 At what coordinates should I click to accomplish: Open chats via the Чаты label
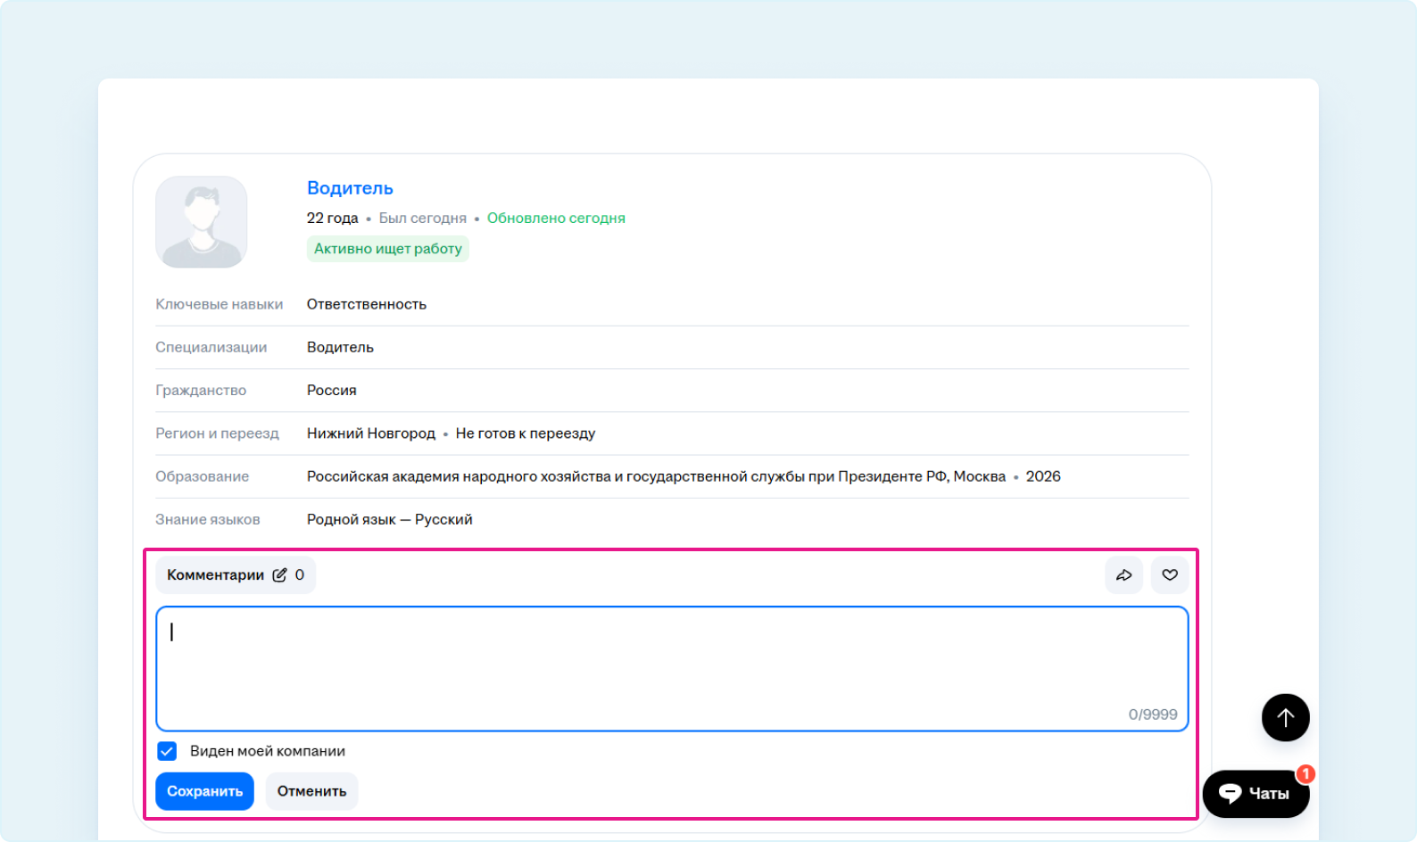pos(1268,794)
